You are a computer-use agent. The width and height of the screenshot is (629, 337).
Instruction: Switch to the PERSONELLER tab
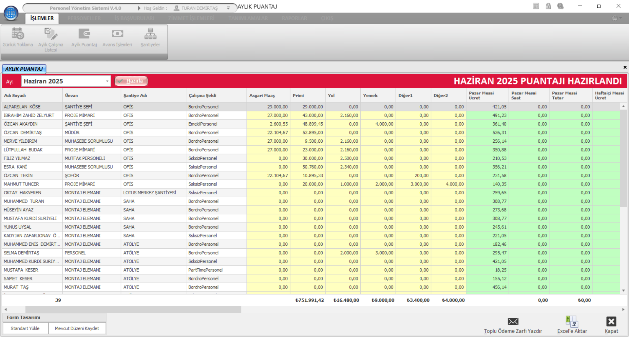84,18
